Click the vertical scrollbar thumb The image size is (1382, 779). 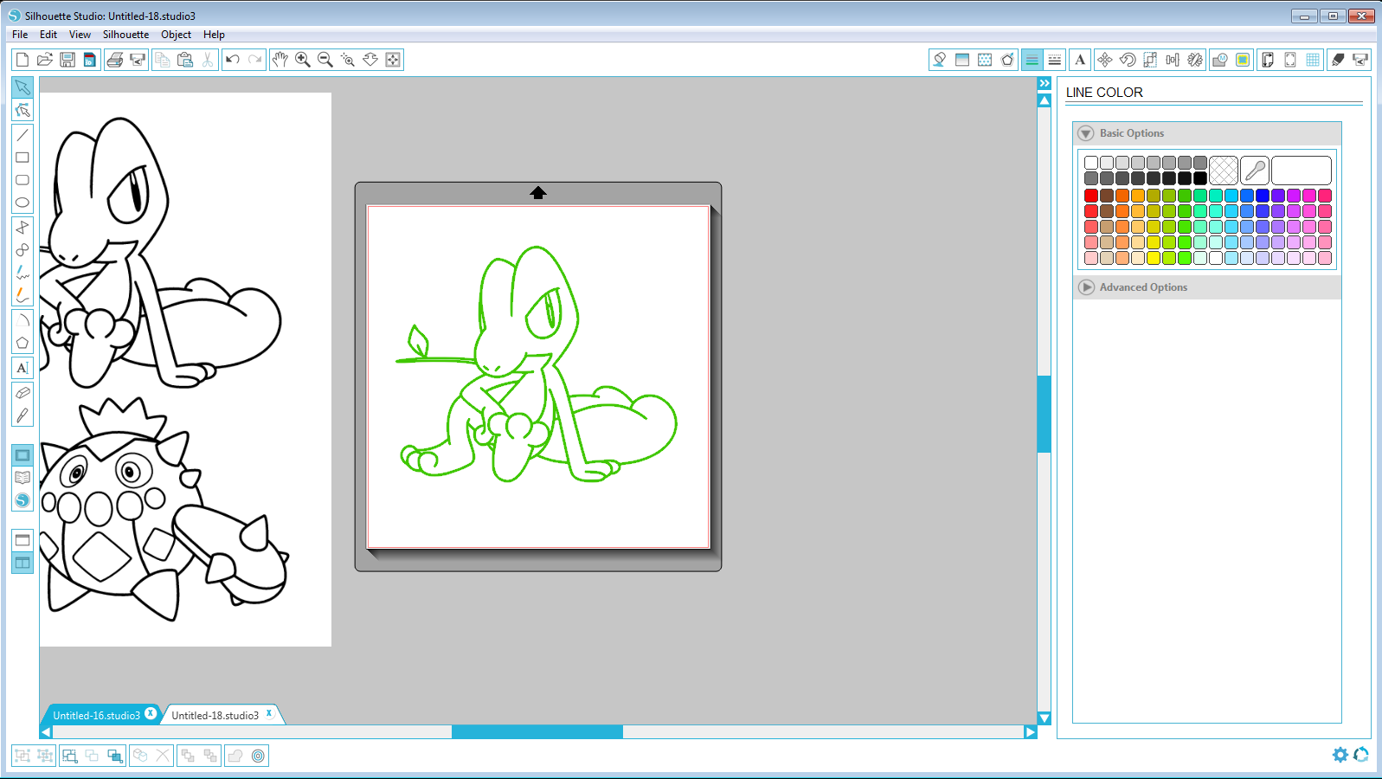1045,414
